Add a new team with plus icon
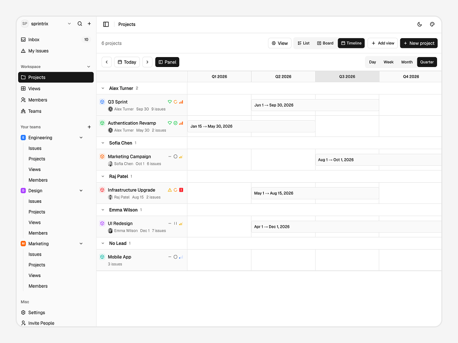 point(90,127)
